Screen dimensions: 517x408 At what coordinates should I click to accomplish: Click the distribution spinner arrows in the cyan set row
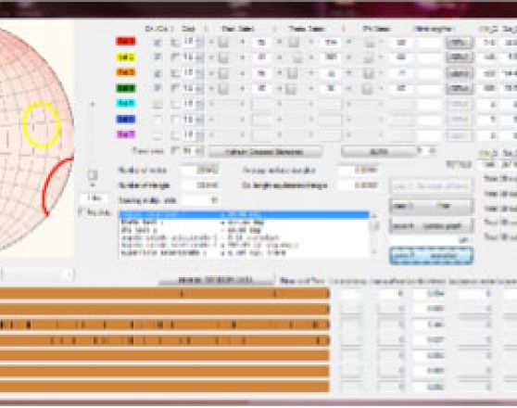200,104
